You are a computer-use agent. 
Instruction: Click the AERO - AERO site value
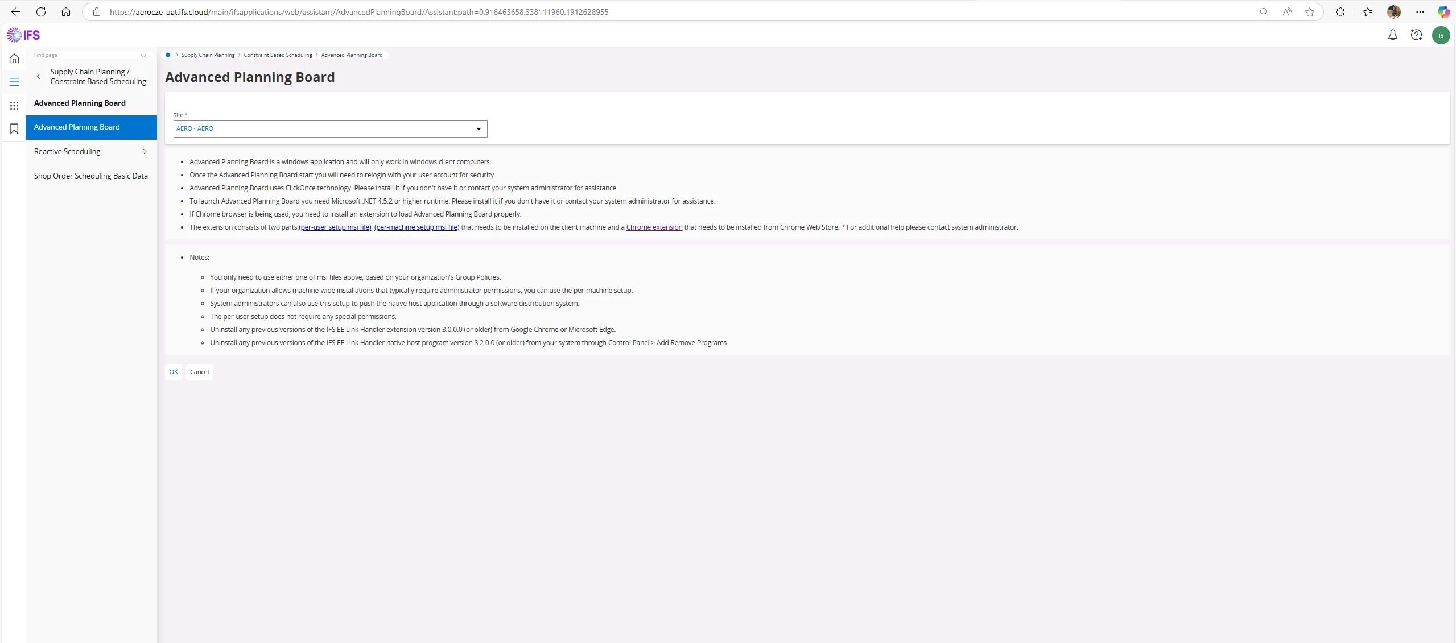point(195,129)
